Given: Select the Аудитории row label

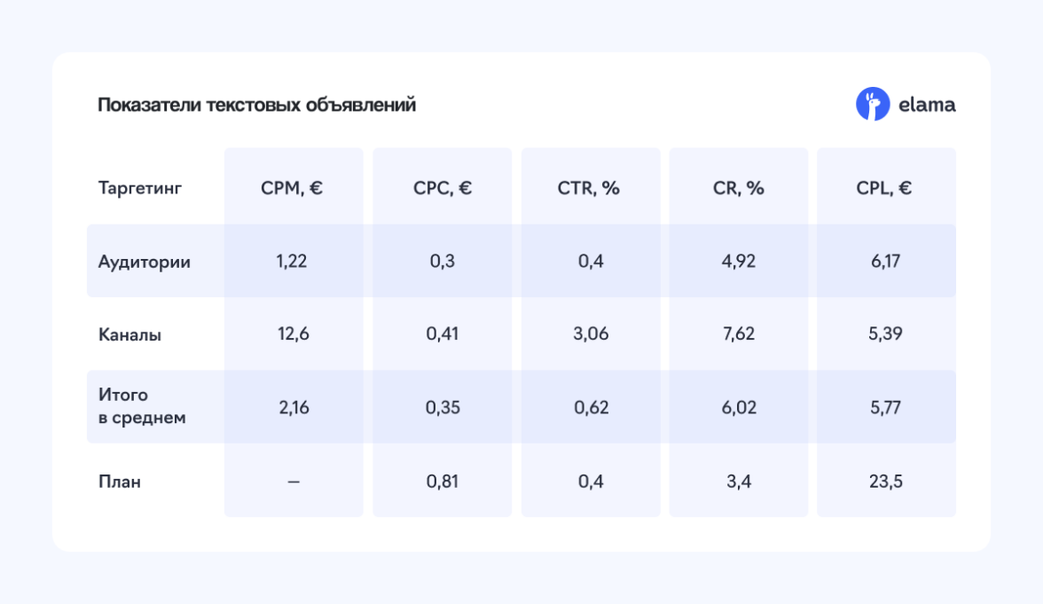Looking at the screenshot, I should 144,262.
